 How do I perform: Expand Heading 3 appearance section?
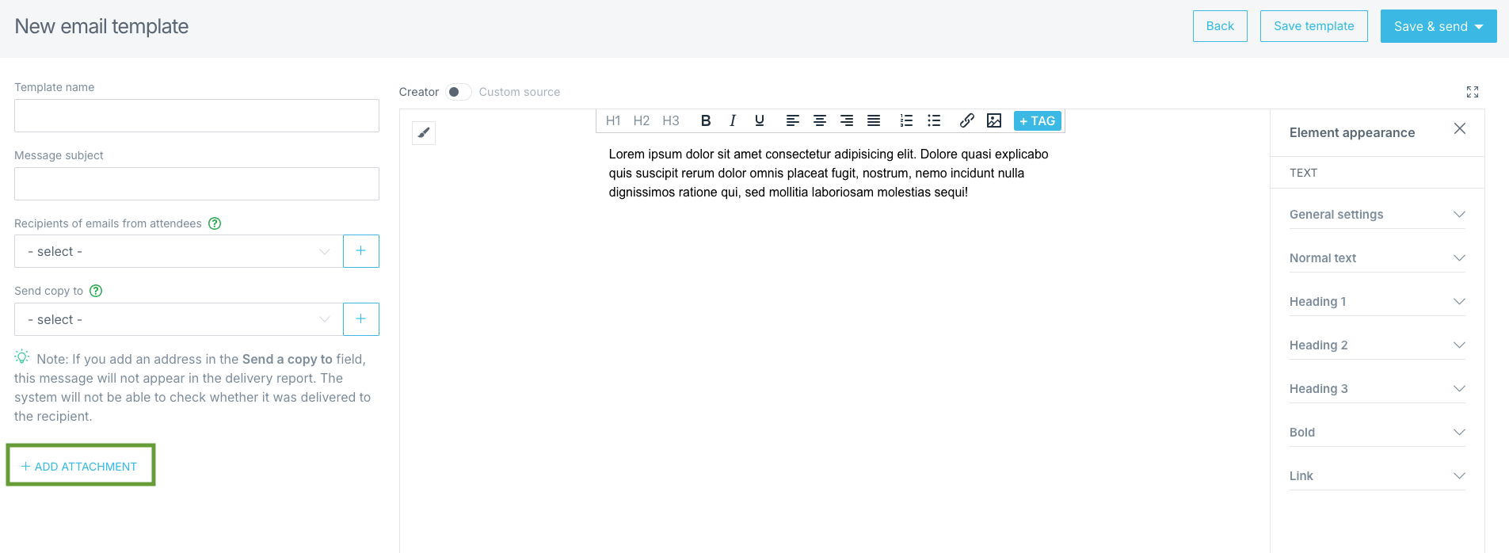[1378, 389]
